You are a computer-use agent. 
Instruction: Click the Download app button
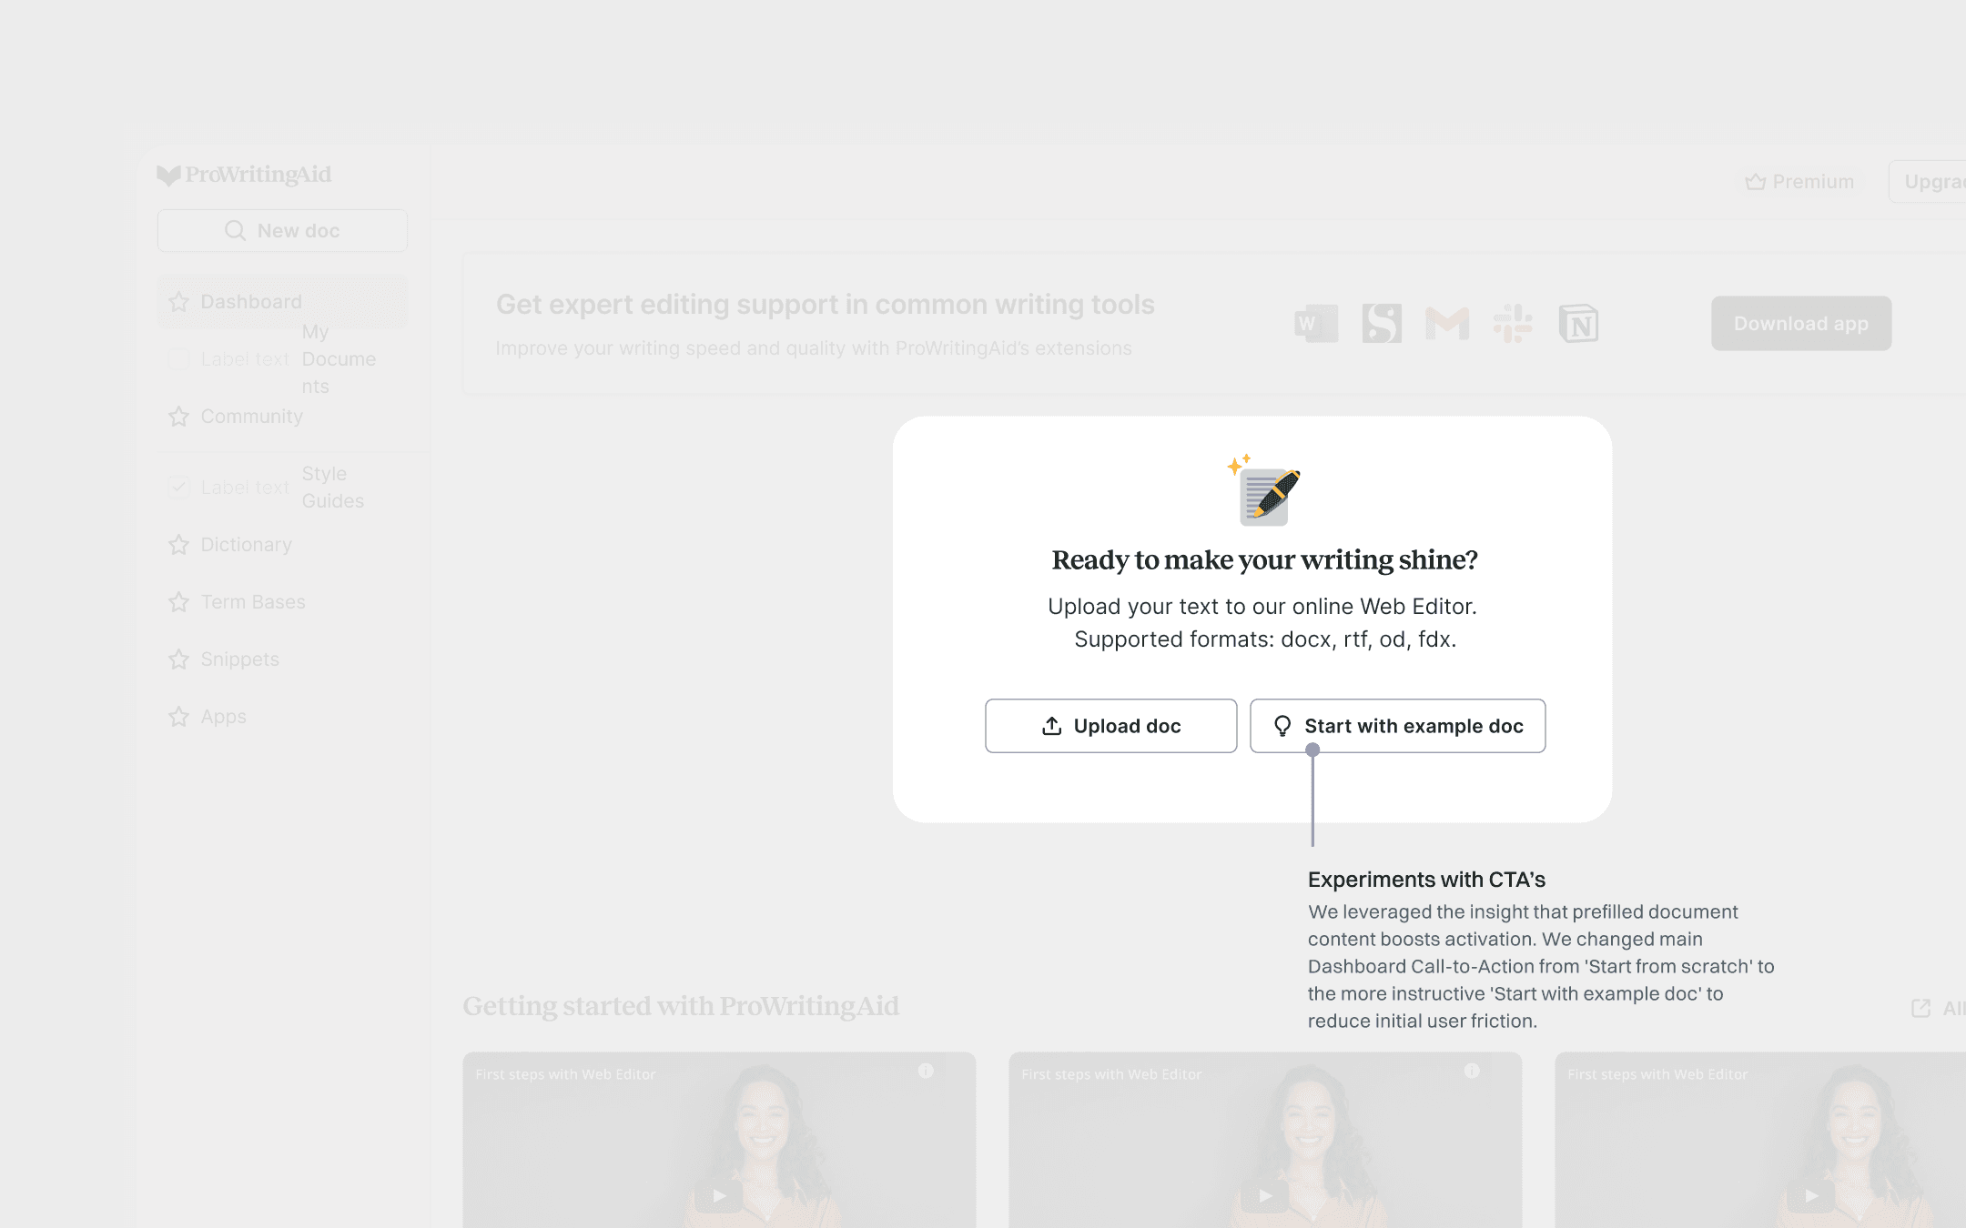coord(1801,324)
